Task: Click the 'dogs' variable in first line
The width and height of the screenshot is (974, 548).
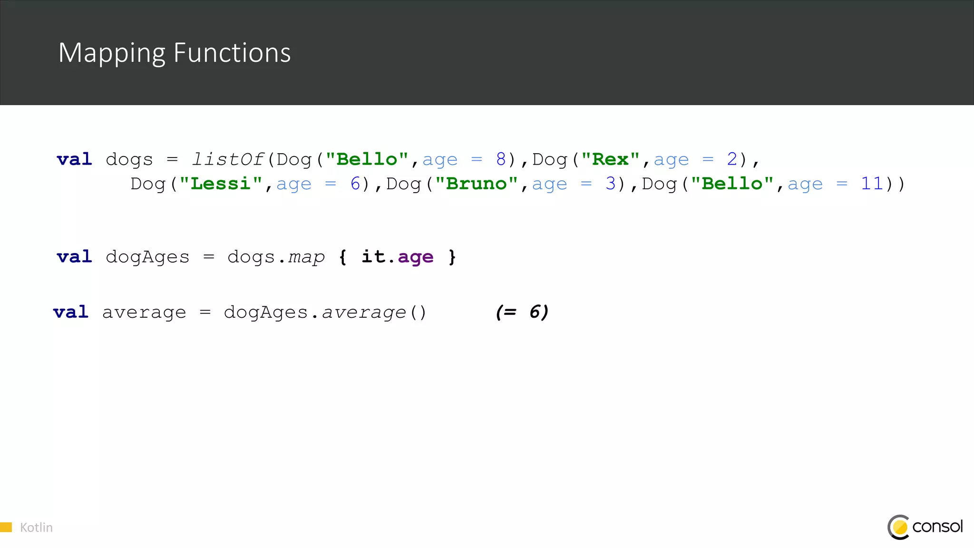Action: (129, 160)
